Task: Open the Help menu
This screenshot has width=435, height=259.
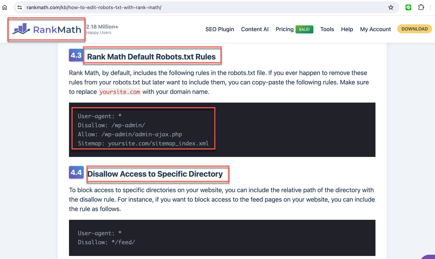Action: [x=347, y=29]
